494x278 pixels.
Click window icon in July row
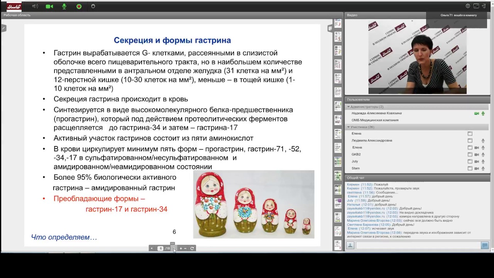tap(470, 161)
